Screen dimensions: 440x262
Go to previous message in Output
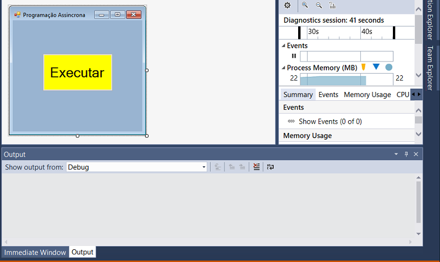click(232, 167)
